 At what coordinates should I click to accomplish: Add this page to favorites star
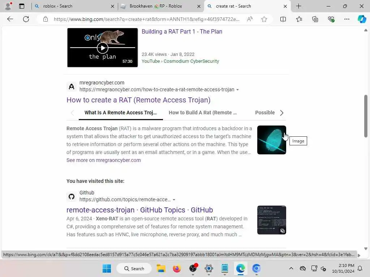264,19
